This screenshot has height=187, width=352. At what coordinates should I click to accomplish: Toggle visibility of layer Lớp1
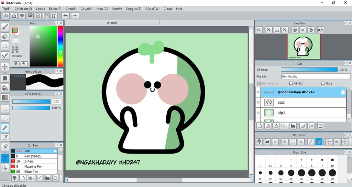[x=258, y=103]
